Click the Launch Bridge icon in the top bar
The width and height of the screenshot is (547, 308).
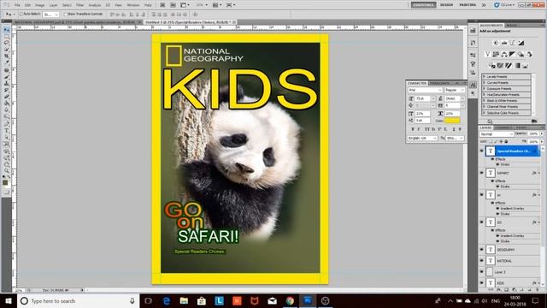click(x=162, y=5)
